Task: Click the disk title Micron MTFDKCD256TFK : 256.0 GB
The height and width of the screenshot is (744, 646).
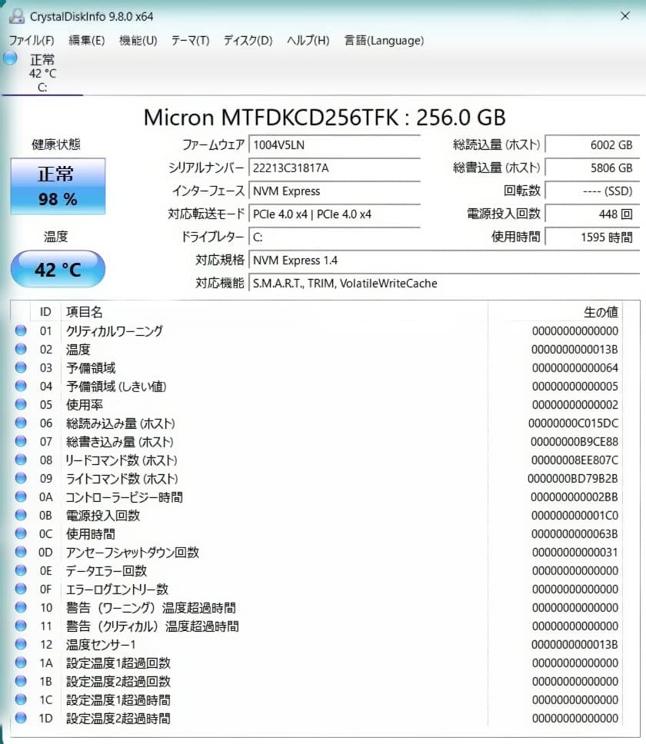Action: click(325, 117)
